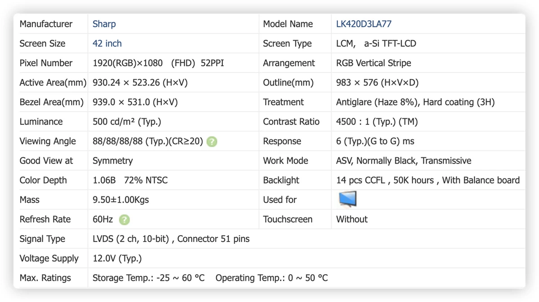This screenshot has width=539, height=302.
Task: Click the Good View at label
Action: [46, 161]
